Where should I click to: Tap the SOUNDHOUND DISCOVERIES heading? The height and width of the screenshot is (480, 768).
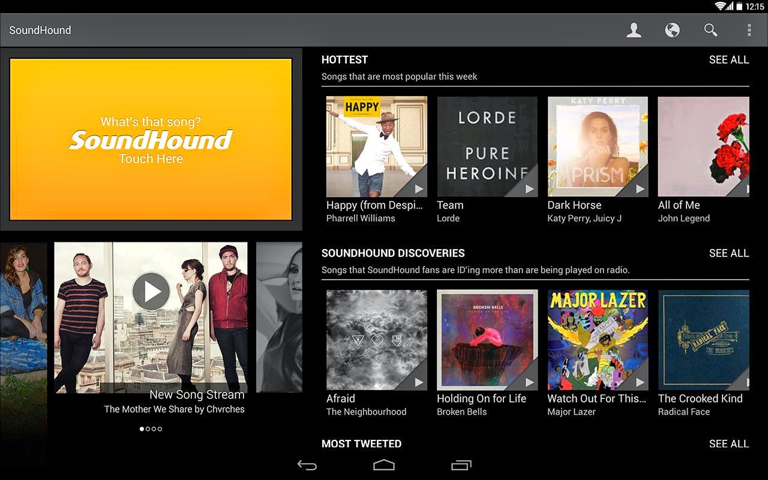[393, 253]
